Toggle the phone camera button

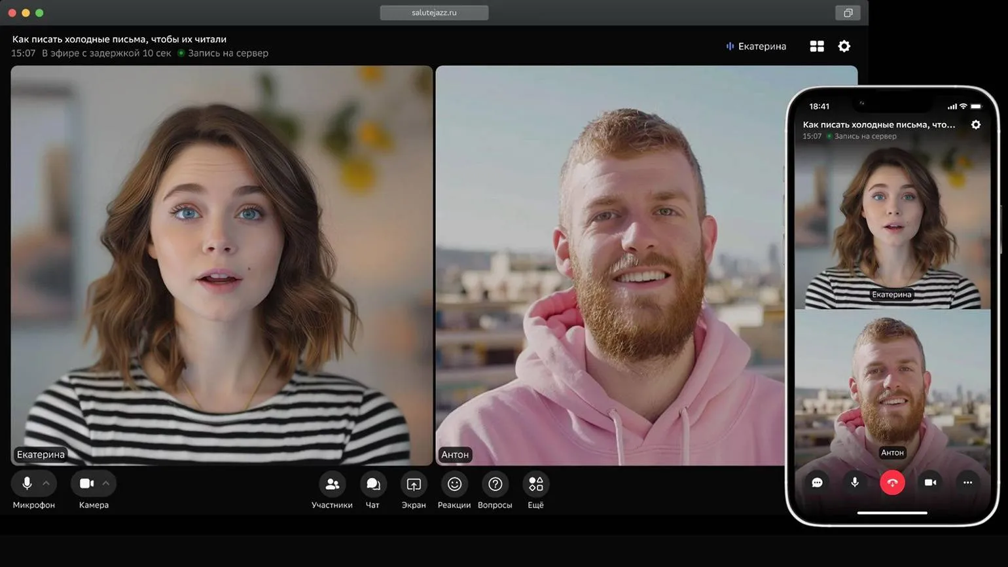coord(930,483)
